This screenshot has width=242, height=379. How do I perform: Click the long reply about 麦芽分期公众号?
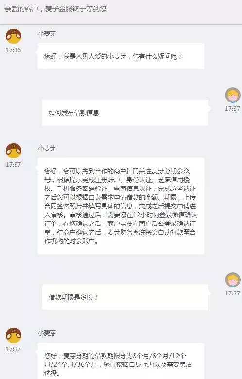coord(121,206)
